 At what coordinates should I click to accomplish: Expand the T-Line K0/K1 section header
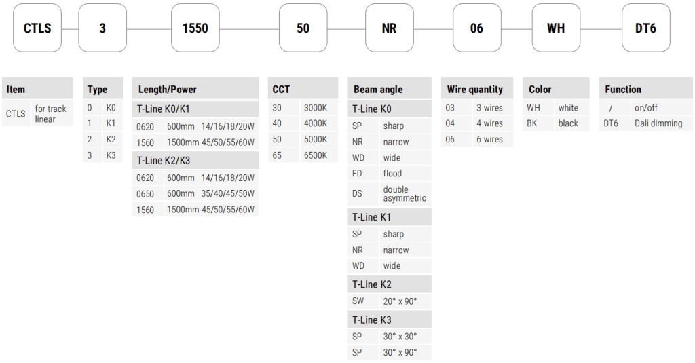click(195, 109)
